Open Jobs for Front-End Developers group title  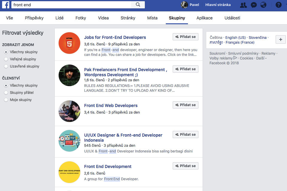click(x=115, y=37)
